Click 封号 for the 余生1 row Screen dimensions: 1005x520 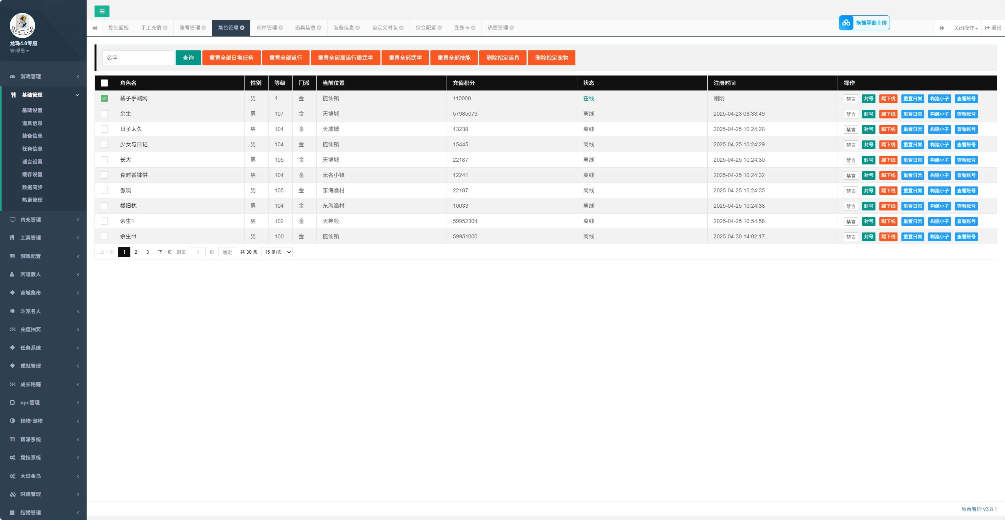click(x=869, y=221)
